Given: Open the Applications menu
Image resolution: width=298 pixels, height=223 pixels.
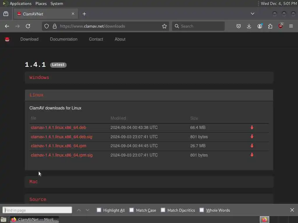Looking at the screenshot, I should [21, 3].
